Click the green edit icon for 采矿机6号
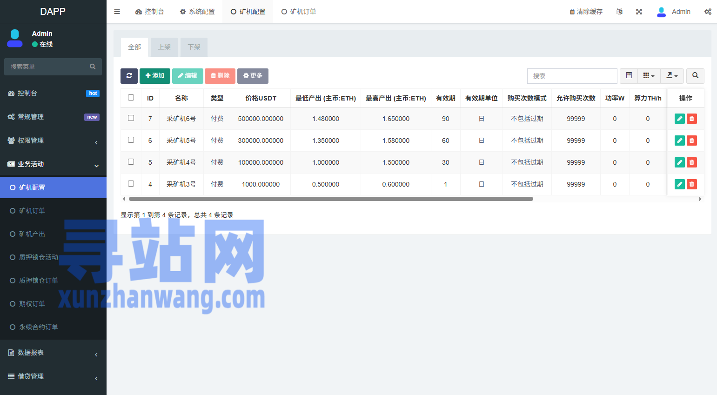This screenshot has width=717, height=395. [679, 119]
